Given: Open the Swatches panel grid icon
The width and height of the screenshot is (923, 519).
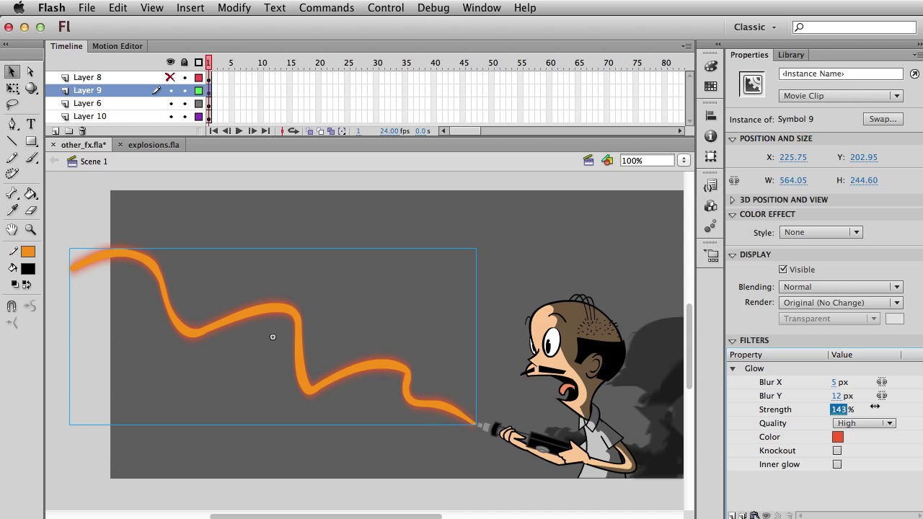Looking at the screenshot, I should [711, 86].
